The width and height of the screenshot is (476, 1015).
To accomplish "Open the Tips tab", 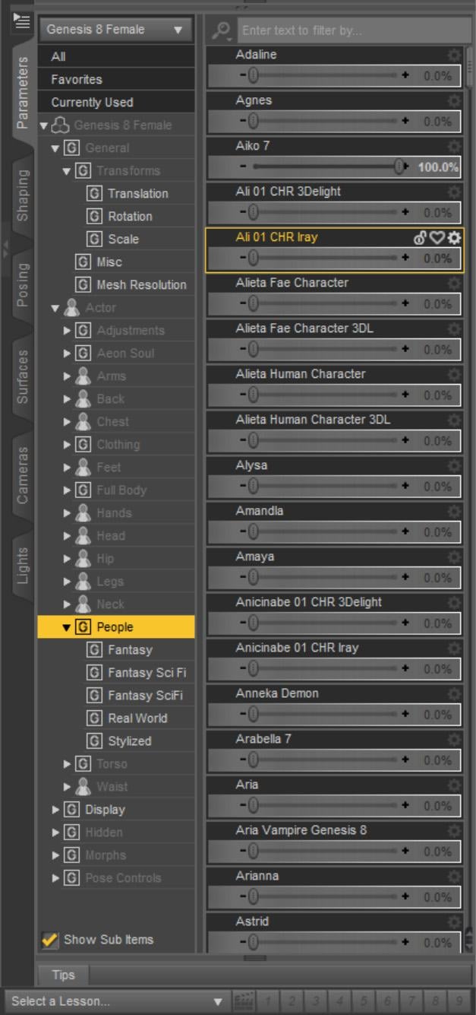I will [x=63, y=975].
